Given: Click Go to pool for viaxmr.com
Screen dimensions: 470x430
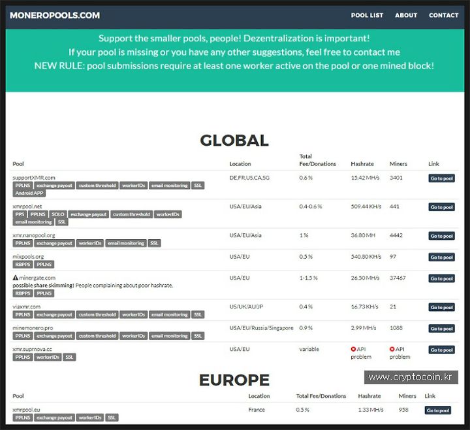Looking at the screenshot, I should pyautogui.click(x=441, y=307).
